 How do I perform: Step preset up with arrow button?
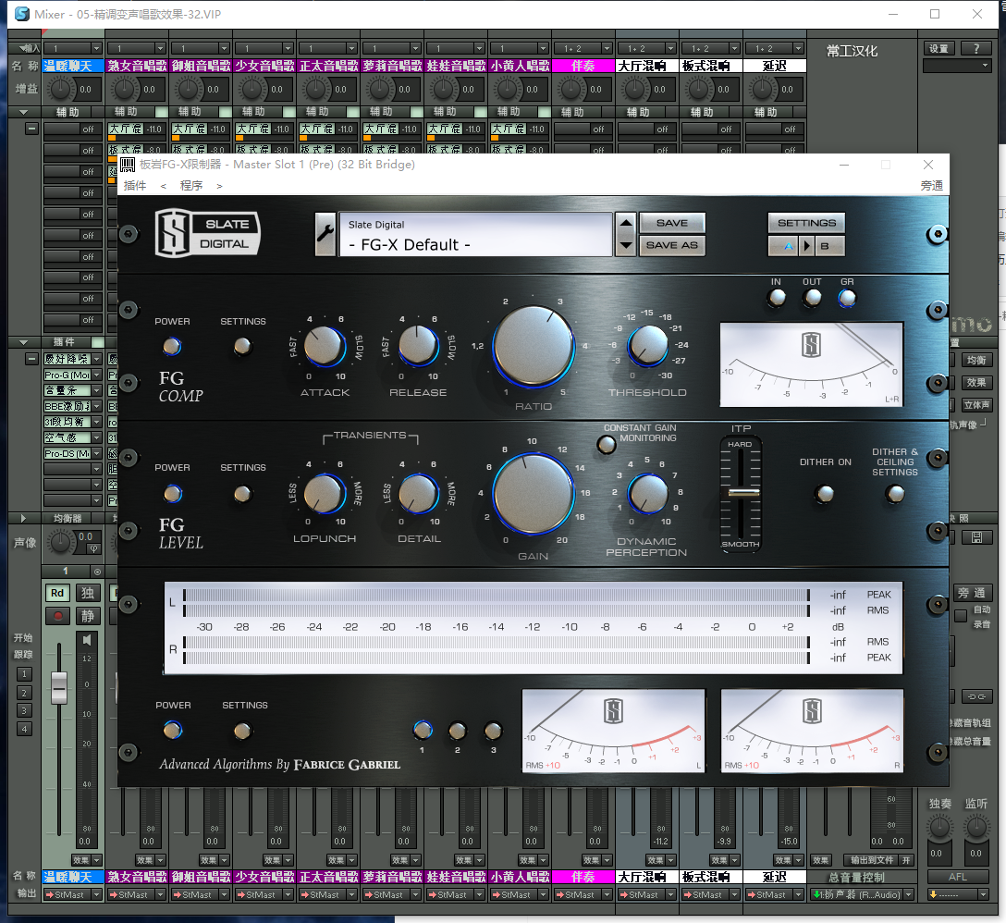(x=626, y=224)
